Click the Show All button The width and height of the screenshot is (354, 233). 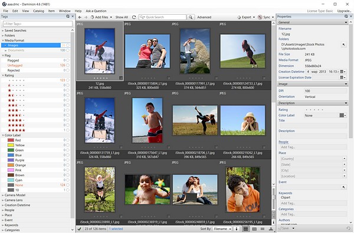[x=122, y=17]
